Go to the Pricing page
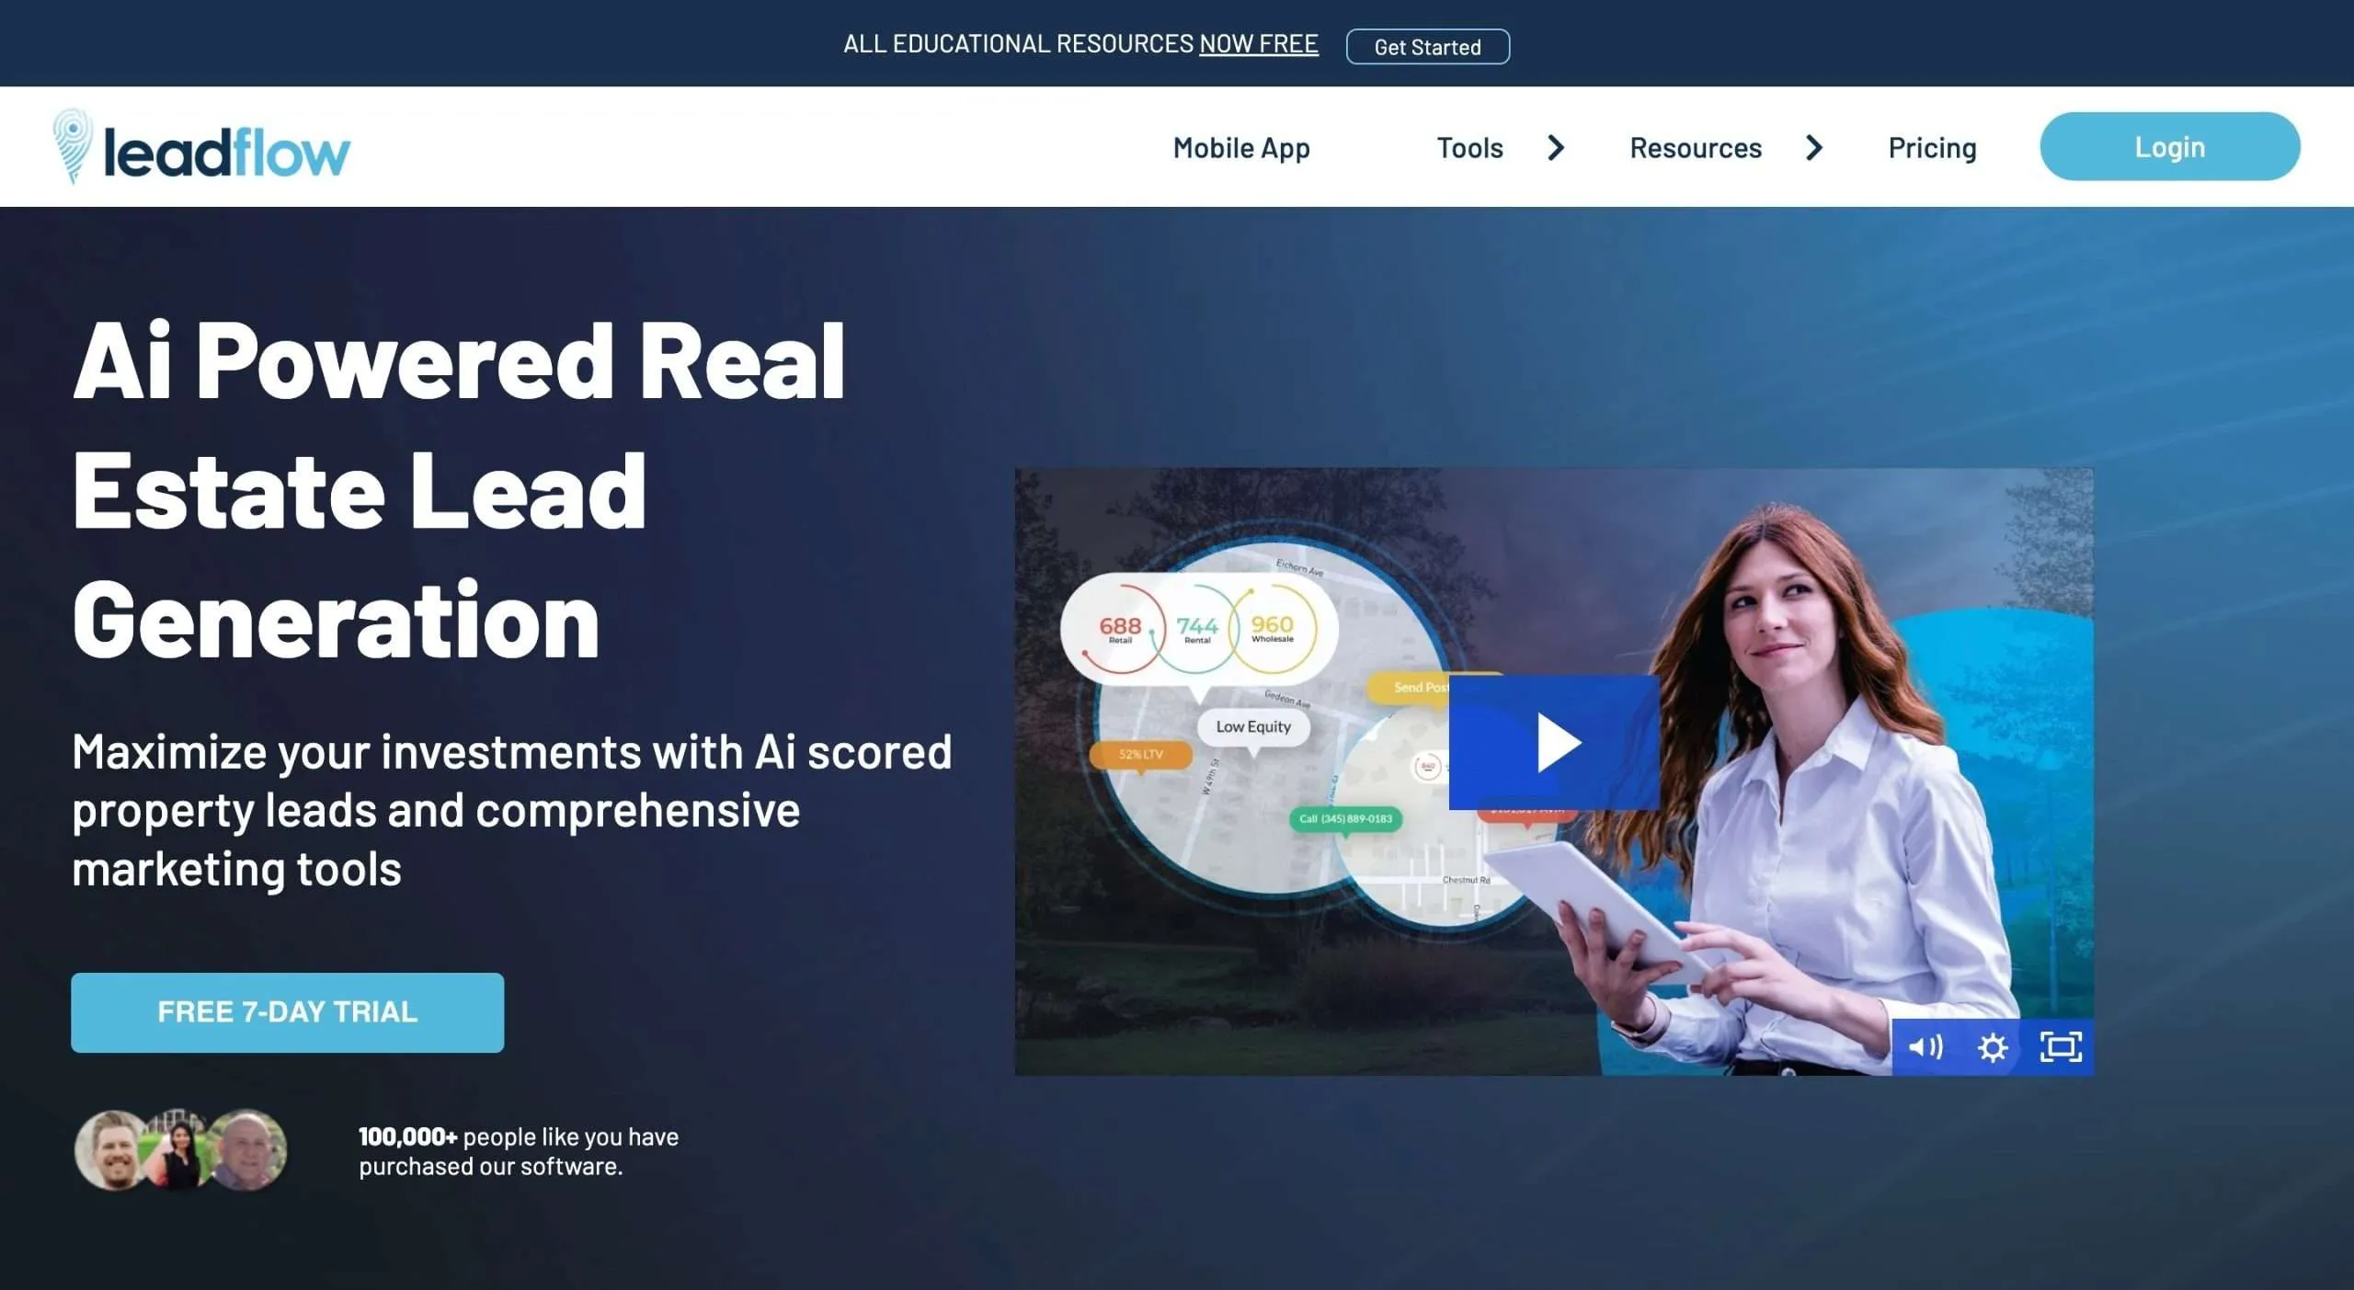 (1932, 148)
